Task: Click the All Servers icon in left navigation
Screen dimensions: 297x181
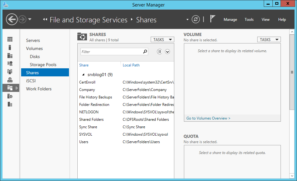Action: tap(10, 56)
